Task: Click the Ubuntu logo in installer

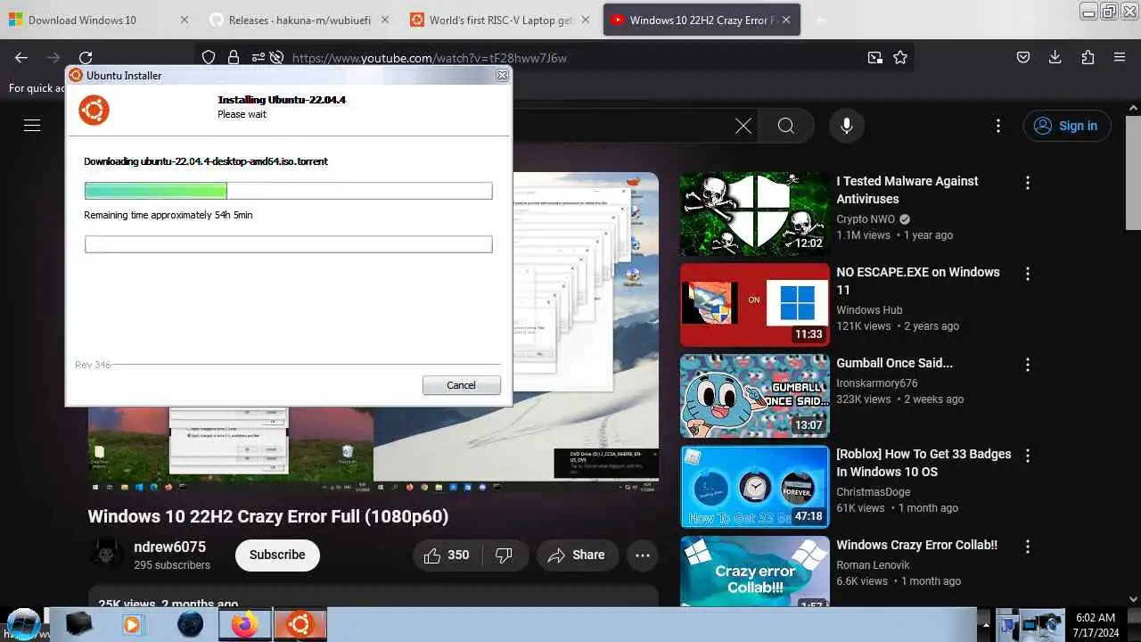Action: pyautogui.click(x=94, y=110)
